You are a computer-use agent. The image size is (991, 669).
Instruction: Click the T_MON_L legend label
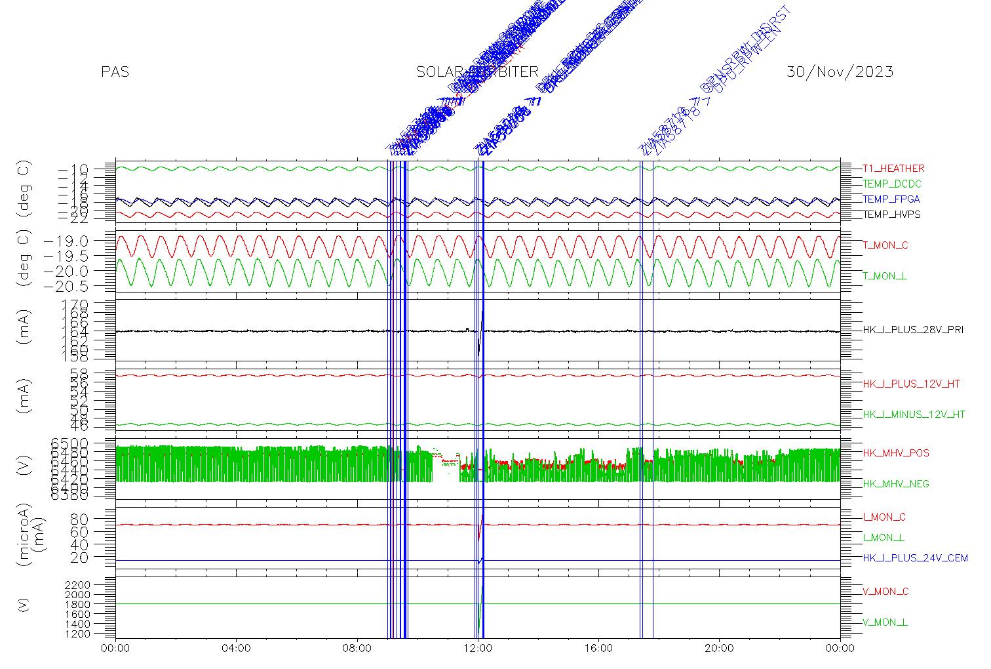click(885, 276)
